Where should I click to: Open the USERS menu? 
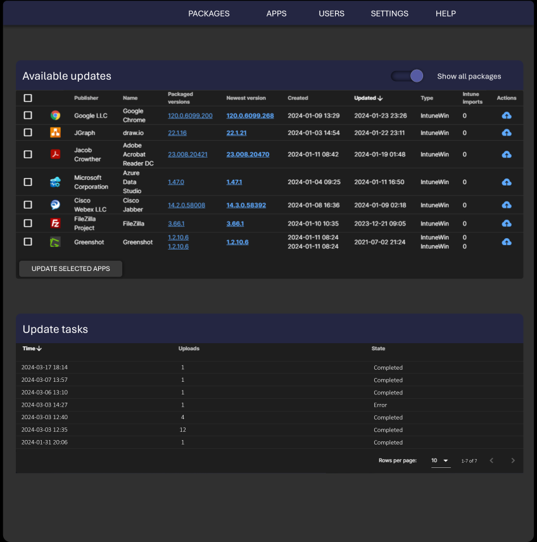coord(331,13)
